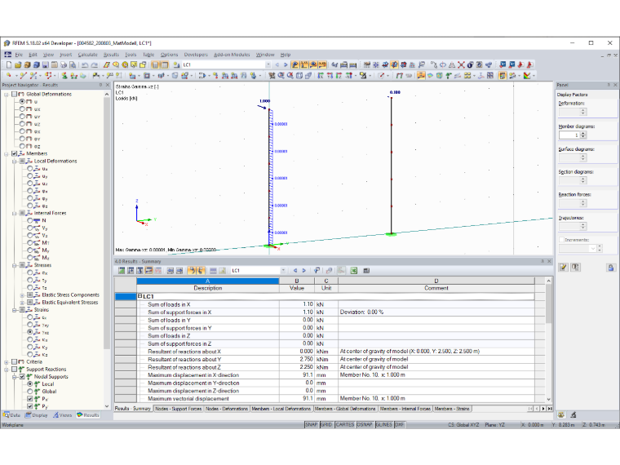Open the Views navigator tab
The image size is (620, 465).
(x=63, y=414)
